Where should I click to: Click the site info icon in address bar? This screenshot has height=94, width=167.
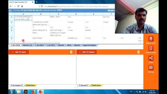tap(40, 6)
